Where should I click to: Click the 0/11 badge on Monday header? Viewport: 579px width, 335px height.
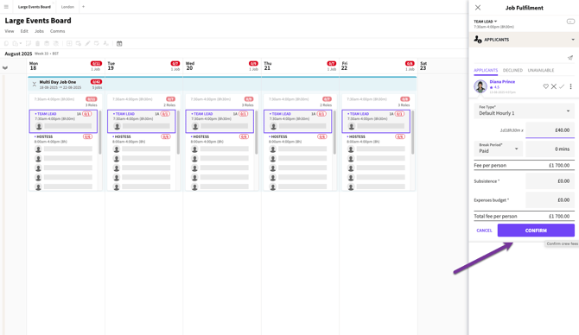tap(96, 63)
